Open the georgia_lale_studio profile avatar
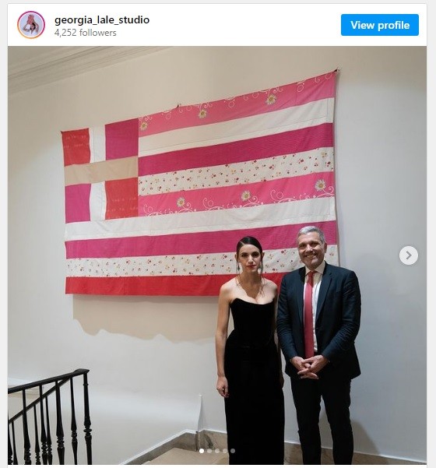 click(x=31, y=25)
